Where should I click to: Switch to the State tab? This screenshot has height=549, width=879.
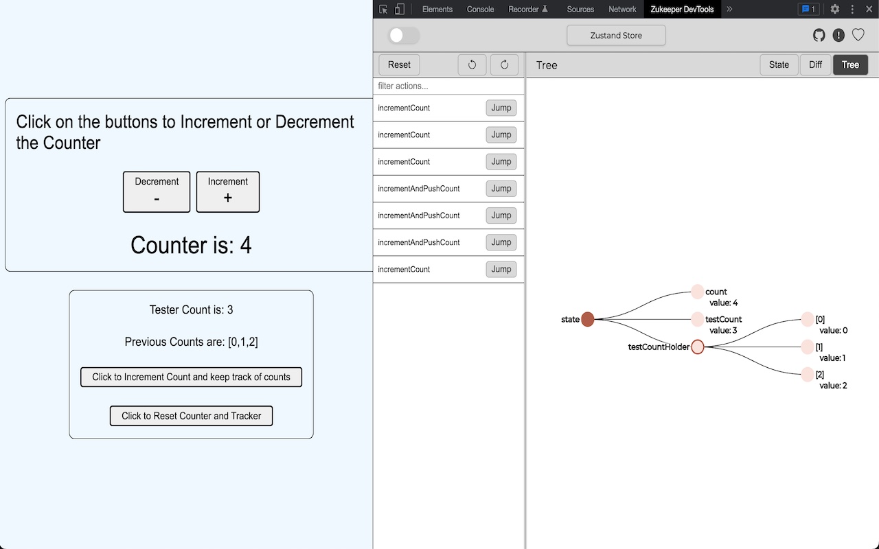click(x=779, y=65)
